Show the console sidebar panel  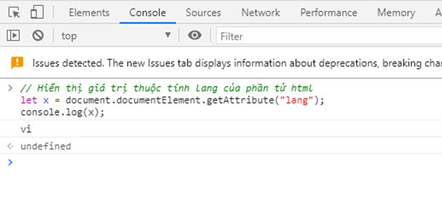pos(13,35)
